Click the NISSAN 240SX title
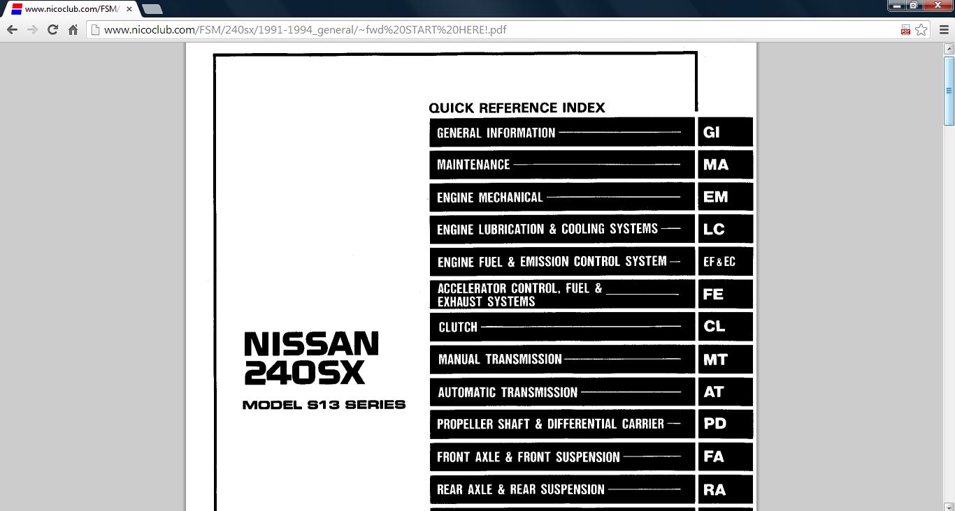Screen dimensions: 955x511 point(312,358)
